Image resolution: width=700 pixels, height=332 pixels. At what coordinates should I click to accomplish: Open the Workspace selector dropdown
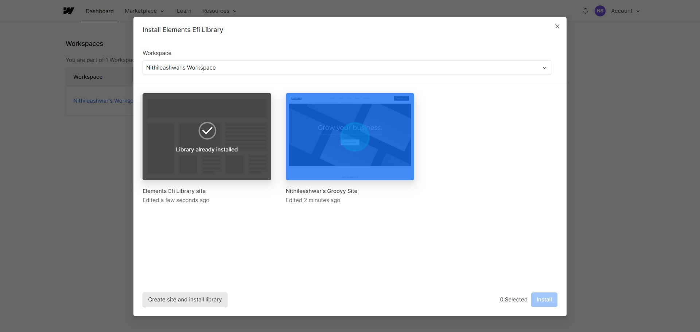coord(347,68)
